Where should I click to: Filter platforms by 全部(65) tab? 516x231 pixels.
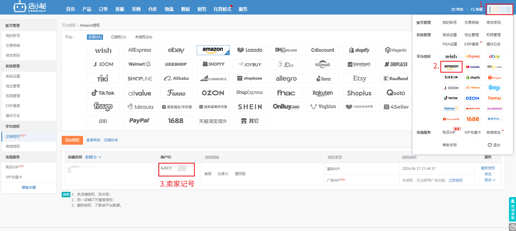click(x=95, y=37)
